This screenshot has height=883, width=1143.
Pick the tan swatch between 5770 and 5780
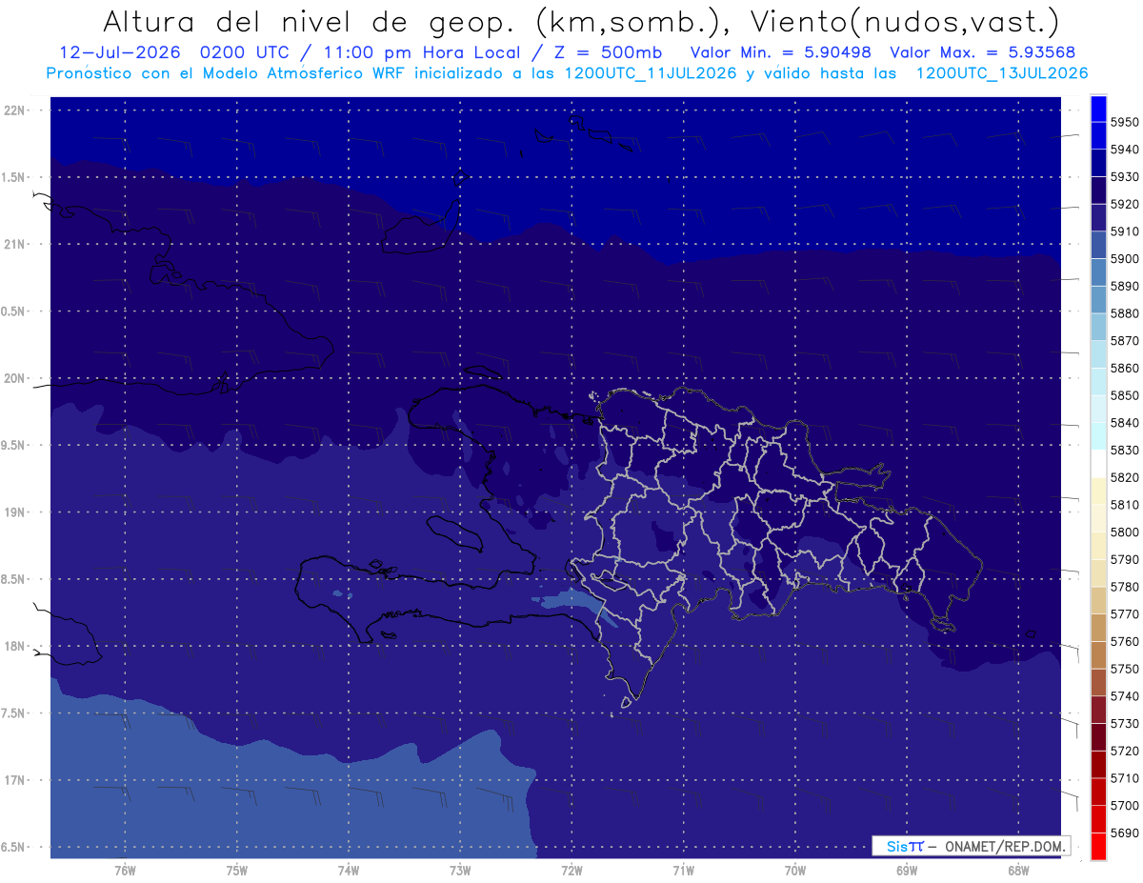coord(1098,600)
